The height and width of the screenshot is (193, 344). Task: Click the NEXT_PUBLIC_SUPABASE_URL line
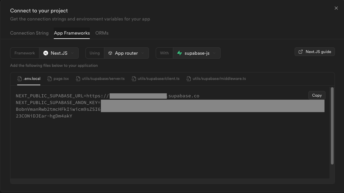tap(108, 96)
